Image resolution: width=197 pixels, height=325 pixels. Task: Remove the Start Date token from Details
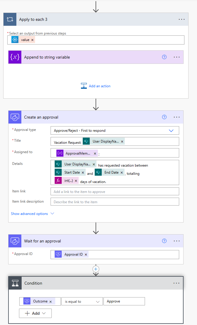pos(82,172)
